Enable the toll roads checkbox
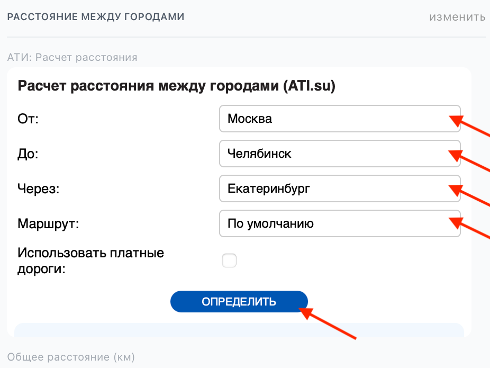 [x=229, y=261]
